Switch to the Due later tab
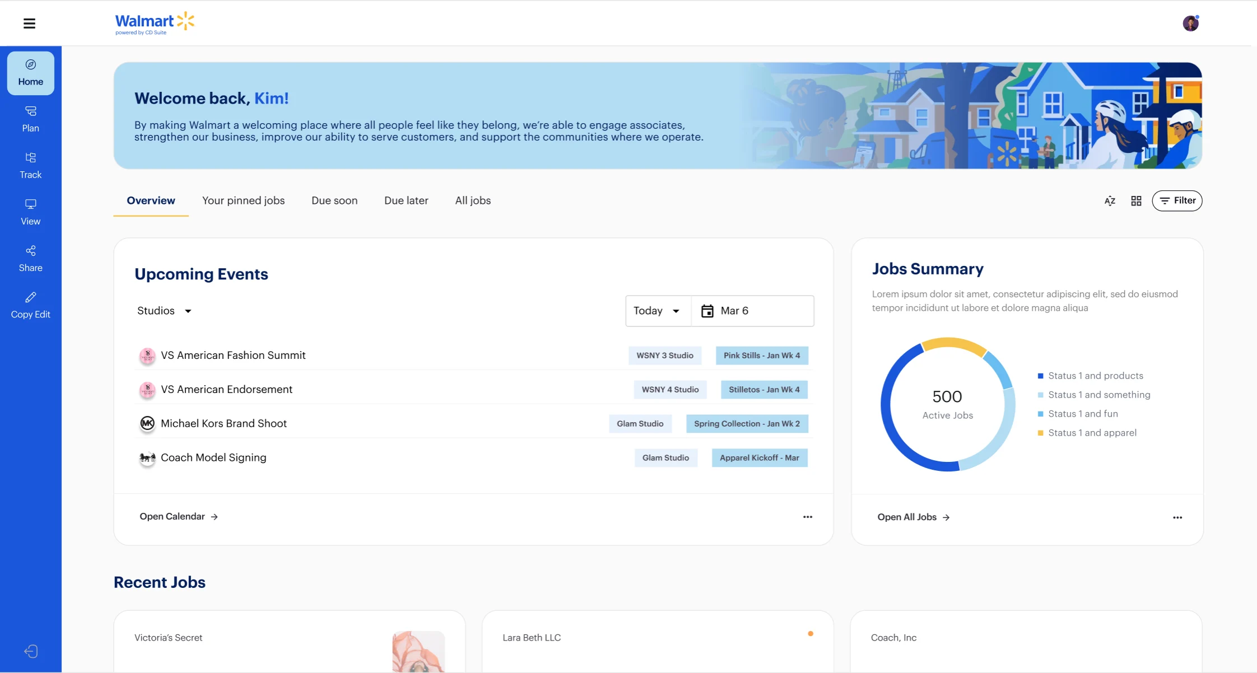 pyautogui.click(x=406, y=201)
